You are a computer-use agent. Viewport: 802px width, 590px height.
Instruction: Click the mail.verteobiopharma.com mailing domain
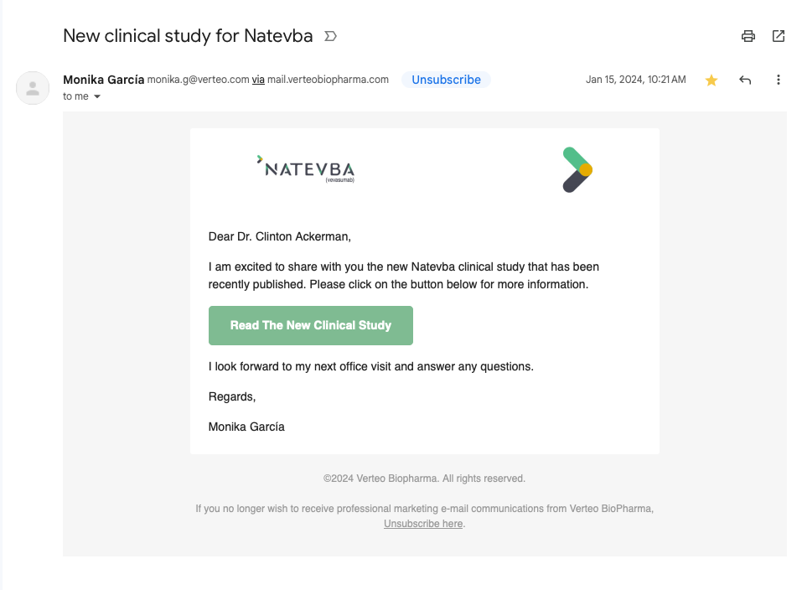(x=328, y=80)
